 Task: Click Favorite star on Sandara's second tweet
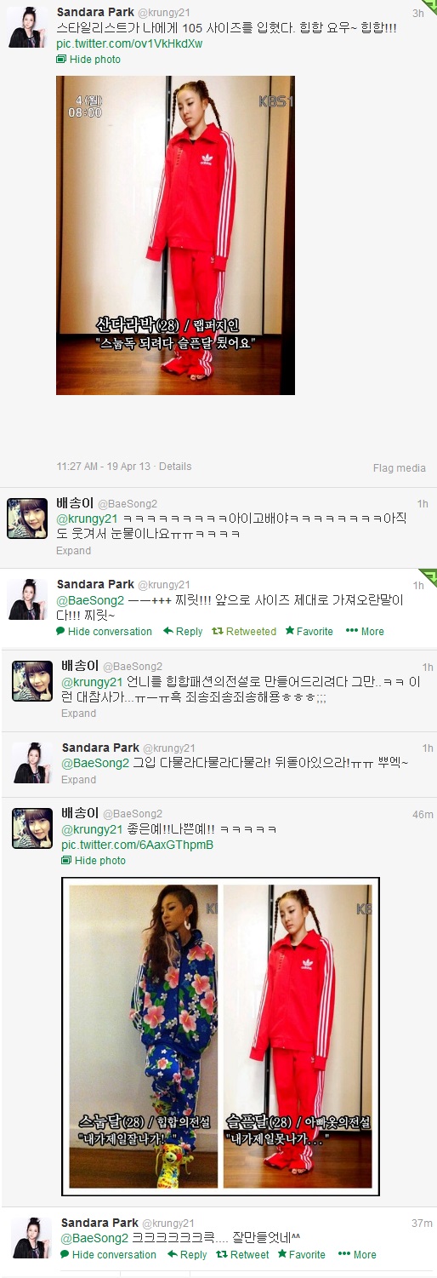tap(290, 631)
